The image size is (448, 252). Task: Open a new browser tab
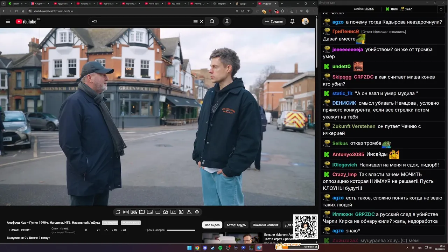point(282,3)
